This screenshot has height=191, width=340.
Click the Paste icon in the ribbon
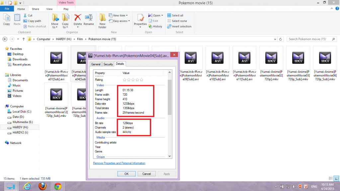click(x=17, y=18)
